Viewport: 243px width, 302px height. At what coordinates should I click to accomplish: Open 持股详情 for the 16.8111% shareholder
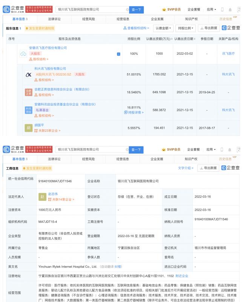(x=134, y=112)
